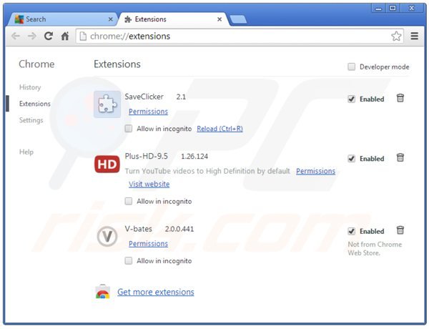This screenshot has height=329, width=429.
Task: Click the Extensions tab puzzle favicon
Action: pos(128,19)
